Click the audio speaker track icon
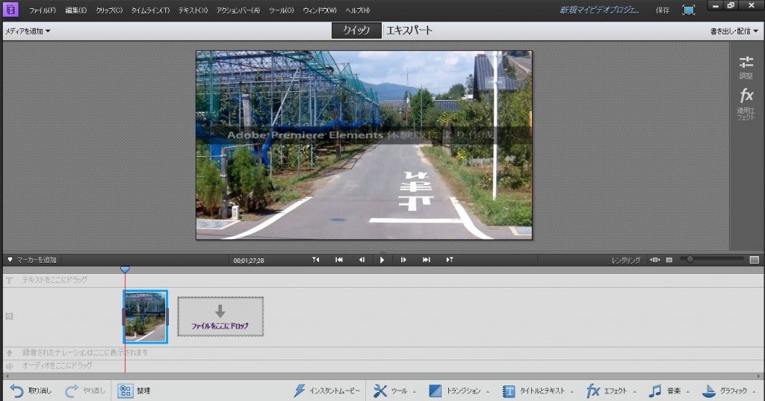Screen dimensions: 765x401 9,366
